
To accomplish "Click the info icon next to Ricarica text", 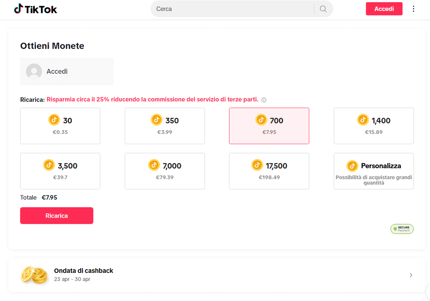I will 264,100.
